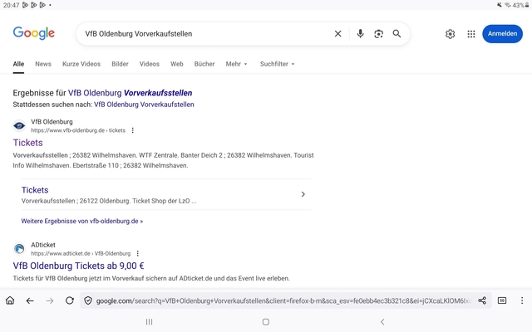
Task: Open Google Lens image search
Action: pyautogui.click(x=378, y=34)
